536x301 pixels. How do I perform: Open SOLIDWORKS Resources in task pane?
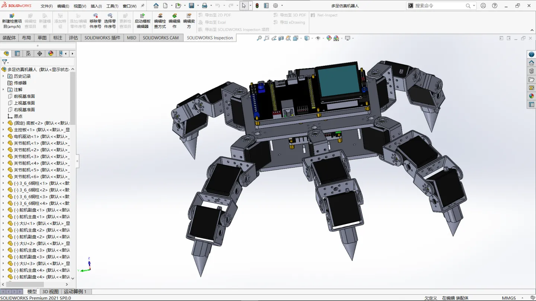[x=532, y=63]
